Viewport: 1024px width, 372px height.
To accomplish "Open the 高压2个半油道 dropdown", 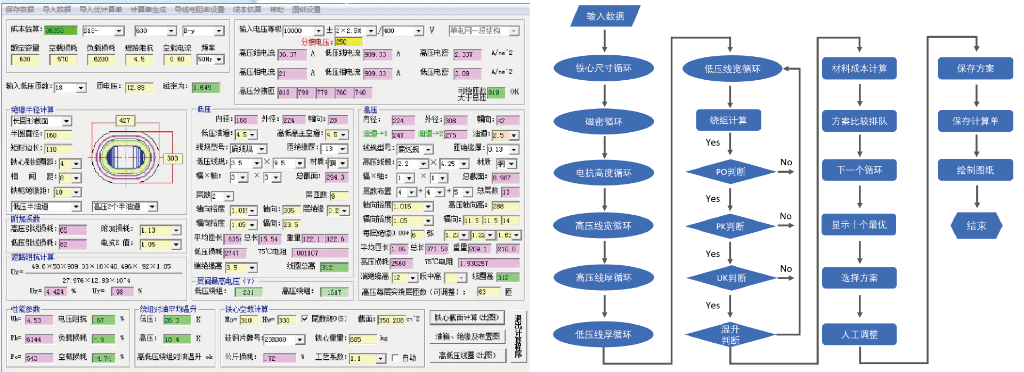I will pos(152,207).
